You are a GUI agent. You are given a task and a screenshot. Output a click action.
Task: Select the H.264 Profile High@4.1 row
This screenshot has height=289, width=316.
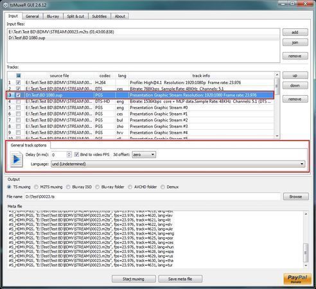(141, 82)
